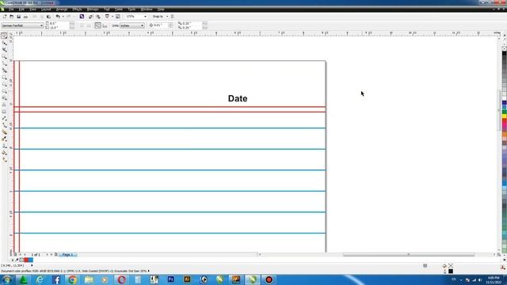This screenshot has width=507, height=285.
Task: Open Google Chrome from the taskbar
Action: (x=72, y=279)
